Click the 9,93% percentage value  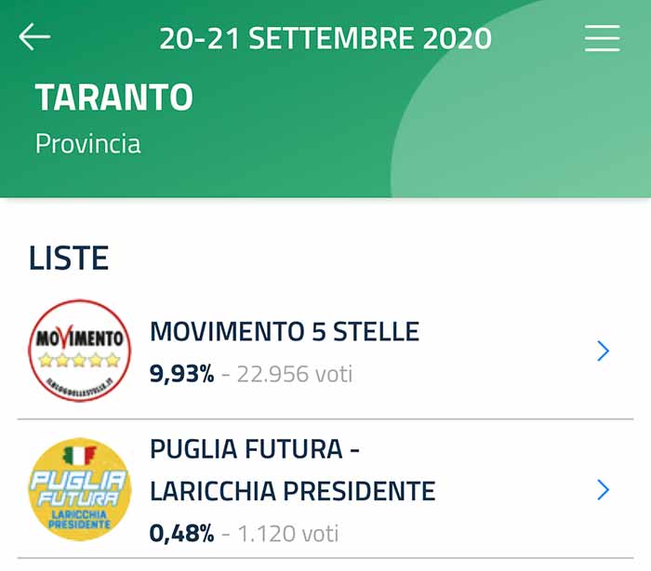(x=182, y=373)
